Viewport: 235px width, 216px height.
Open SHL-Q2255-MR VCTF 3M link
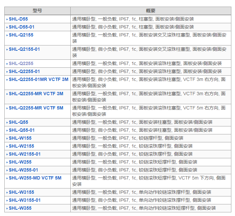(36, 94)
